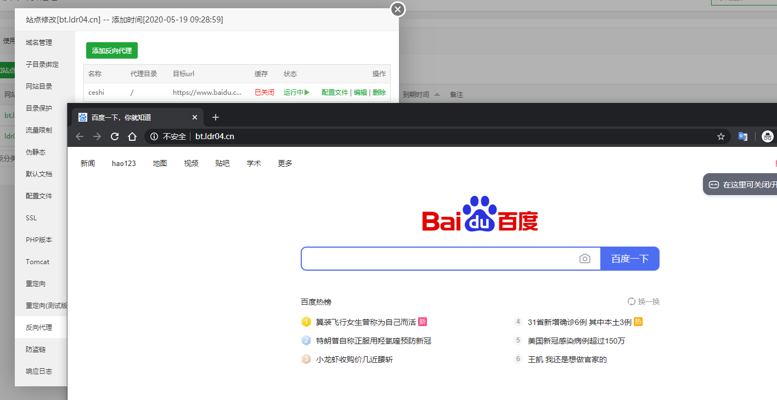Select 配置文件 sidebar item
Screen dimensions: 777x400
(x=39, y=196)
